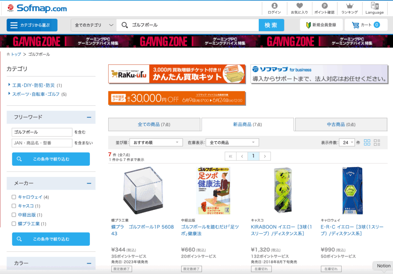Open the golf ball display case thumbnail
The width and height of the screenshot is (393, 274).
click(x=143, y=190)
